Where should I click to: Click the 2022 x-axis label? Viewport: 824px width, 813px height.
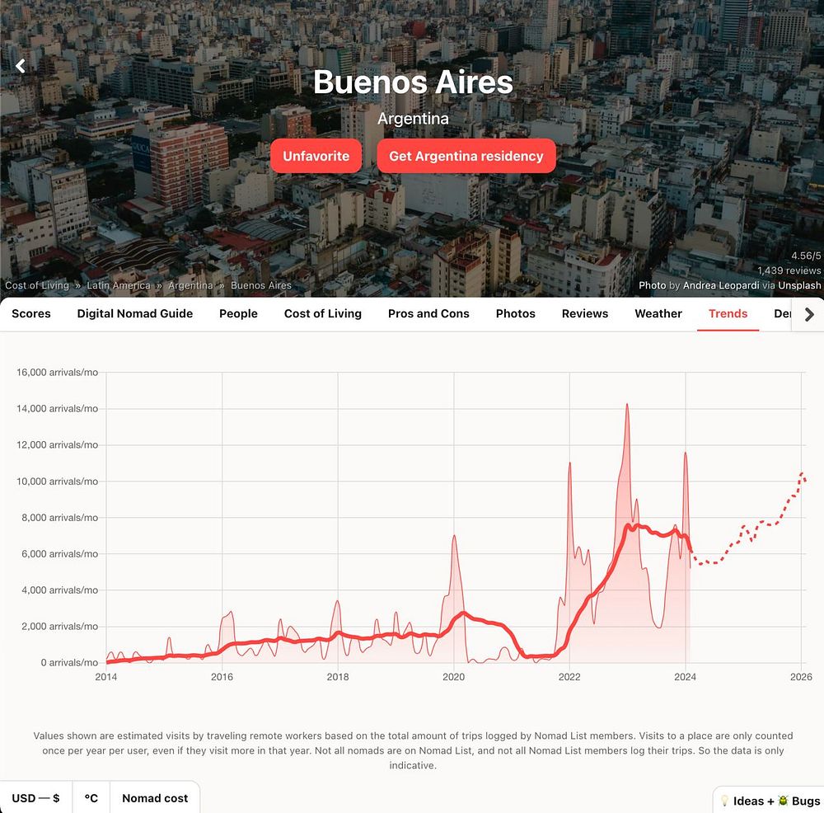point(569,677)
